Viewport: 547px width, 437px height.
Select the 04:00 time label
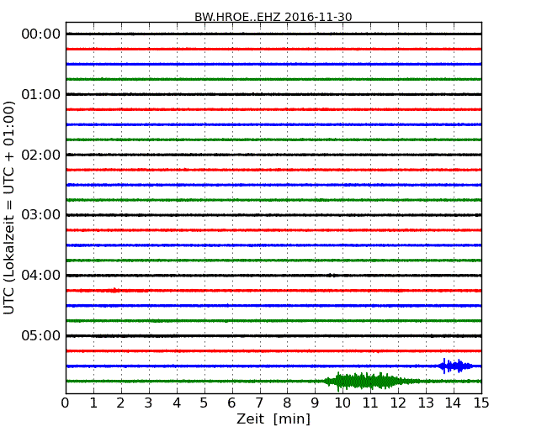point(41,276)
